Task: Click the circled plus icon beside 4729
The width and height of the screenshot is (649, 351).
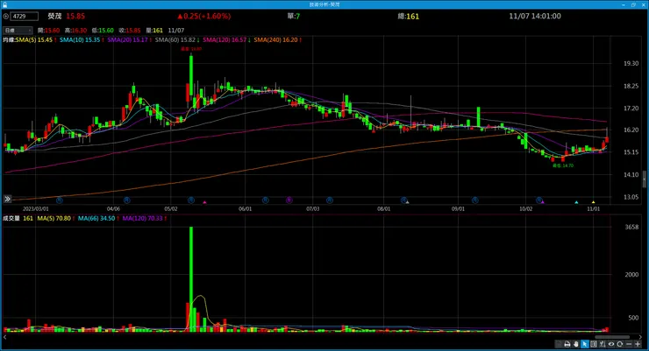Action: coord(6,17)
